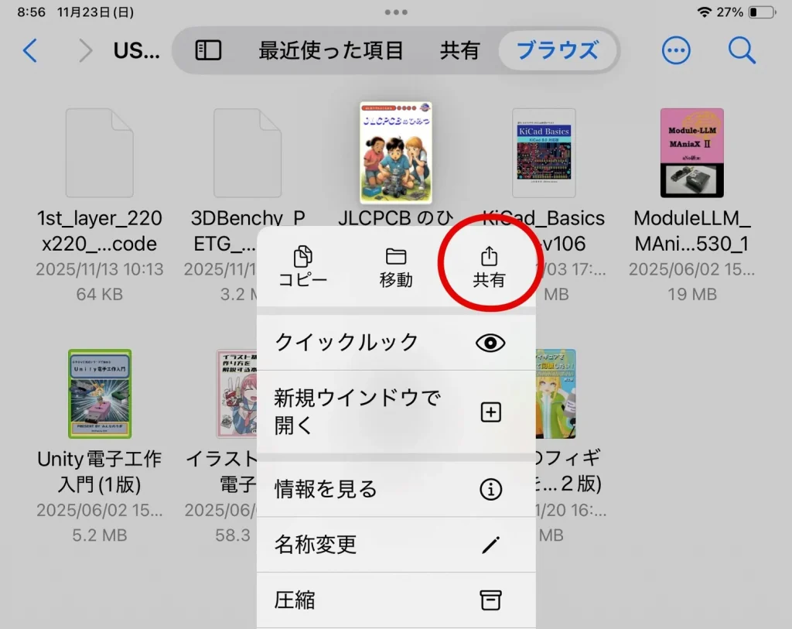Screen dimensions: 792x629
Task: Open the Unity電子工作入門 book thumbnail
Action: click(x=100, y=393)
